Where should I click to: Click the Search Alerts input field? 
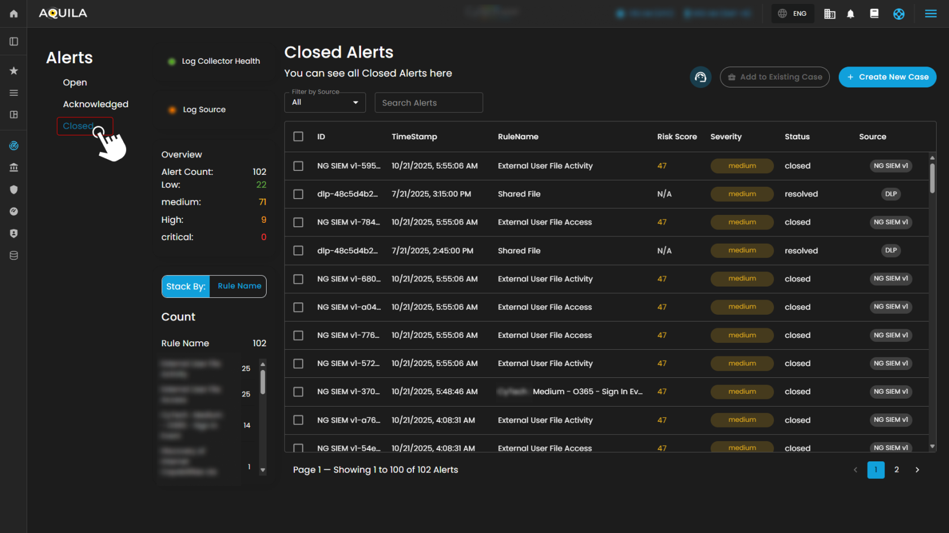[x=428, y=103]
